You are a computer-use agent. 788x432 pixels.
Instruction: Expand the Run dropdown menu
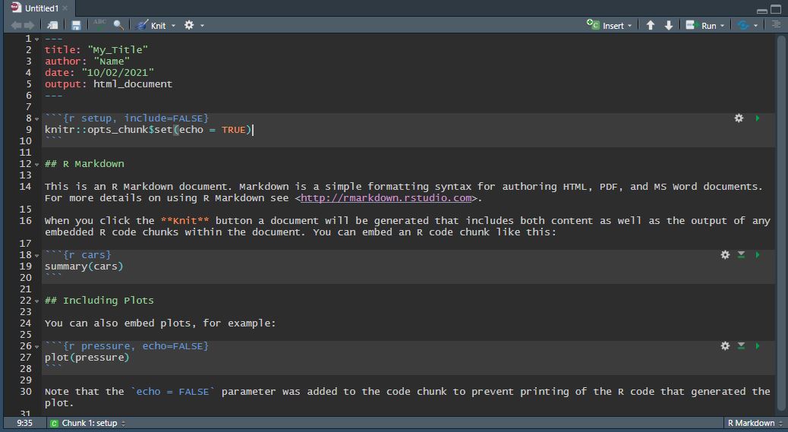point(722,25)
